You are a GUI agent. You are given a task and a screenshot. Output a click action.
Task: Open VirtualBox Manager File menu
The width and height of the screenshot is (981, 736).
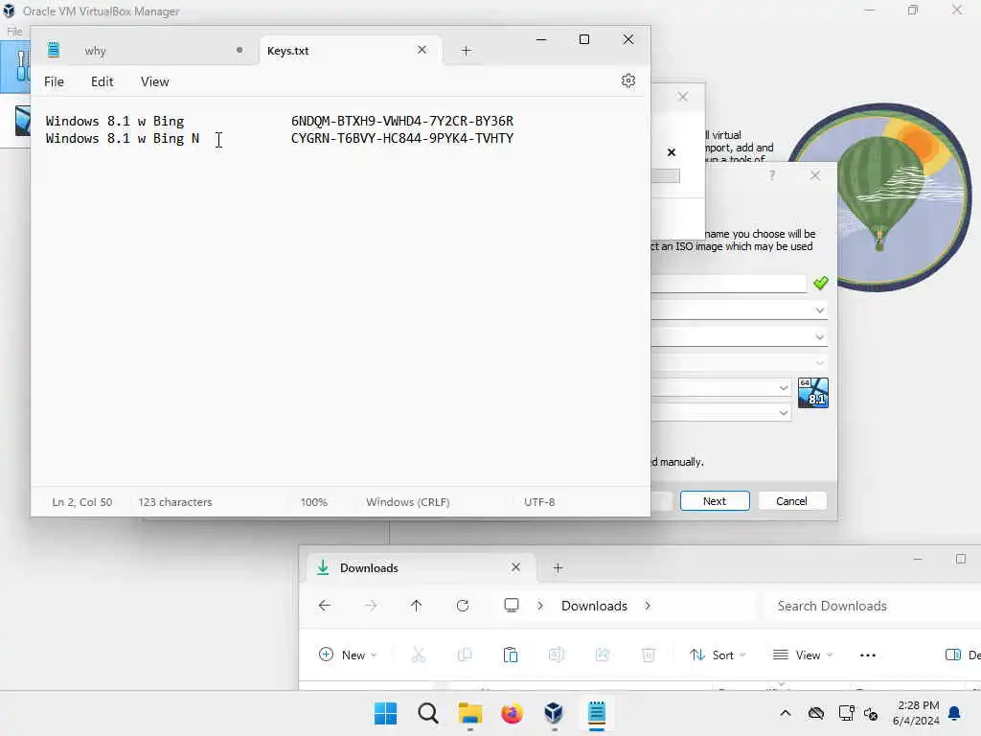point(14,32)
